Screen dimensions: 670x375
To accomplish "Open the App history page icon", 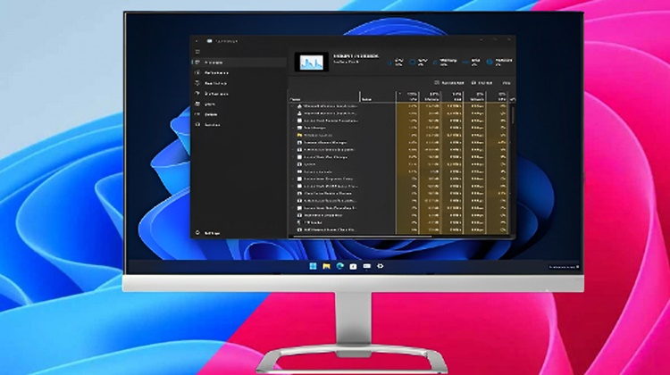I will 197,83.
